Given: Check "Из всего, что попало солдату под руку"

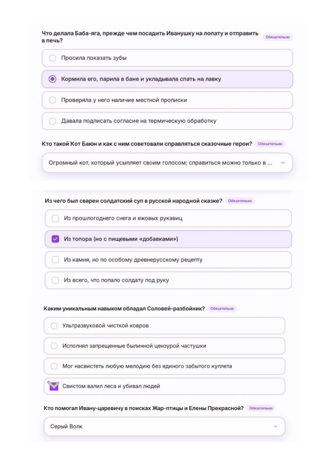Looking at the screenshot, I should point(168,280).
